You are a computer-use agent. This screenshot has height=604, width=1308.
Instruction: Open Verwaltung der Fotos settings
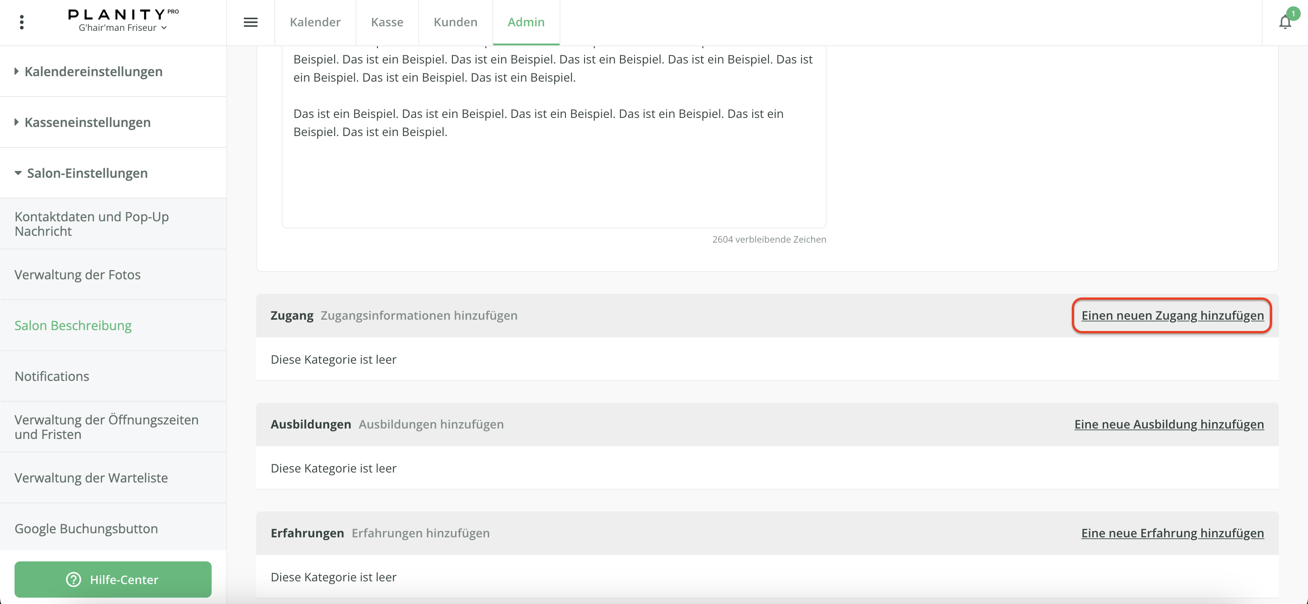77,274
